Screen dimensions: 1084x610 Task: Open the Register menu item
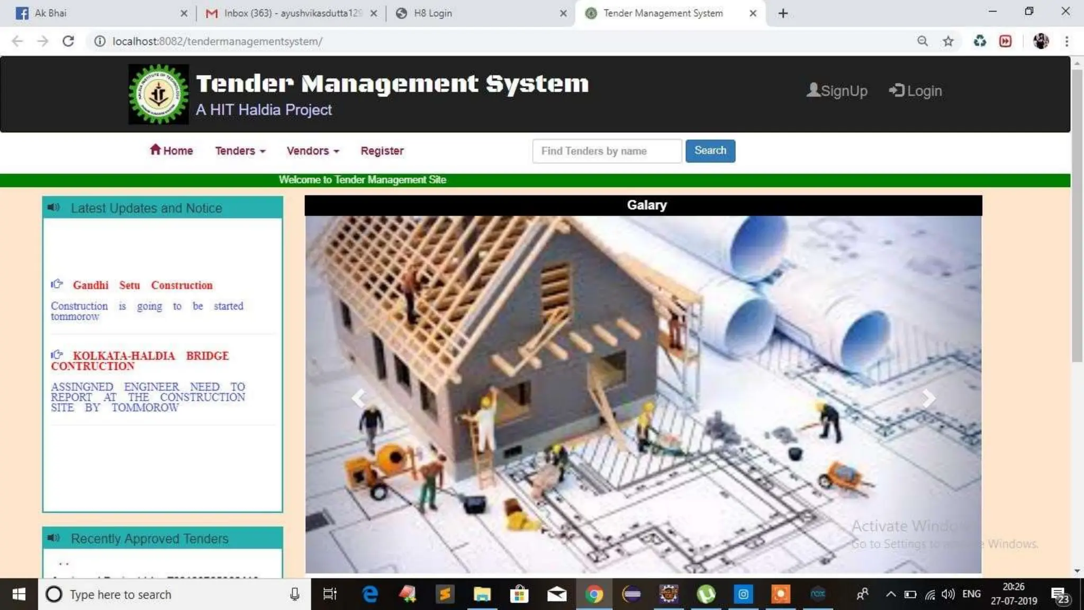click(x=382, y=151)
